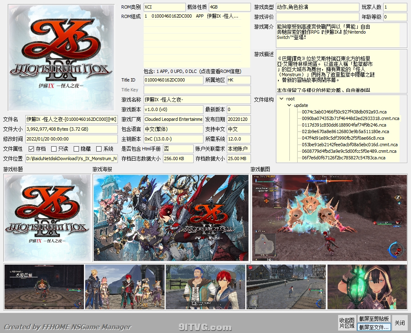Click the 游戏描述 long description text box
The height and width of the screenshot is (333, 411).
[x=341, y=71]
